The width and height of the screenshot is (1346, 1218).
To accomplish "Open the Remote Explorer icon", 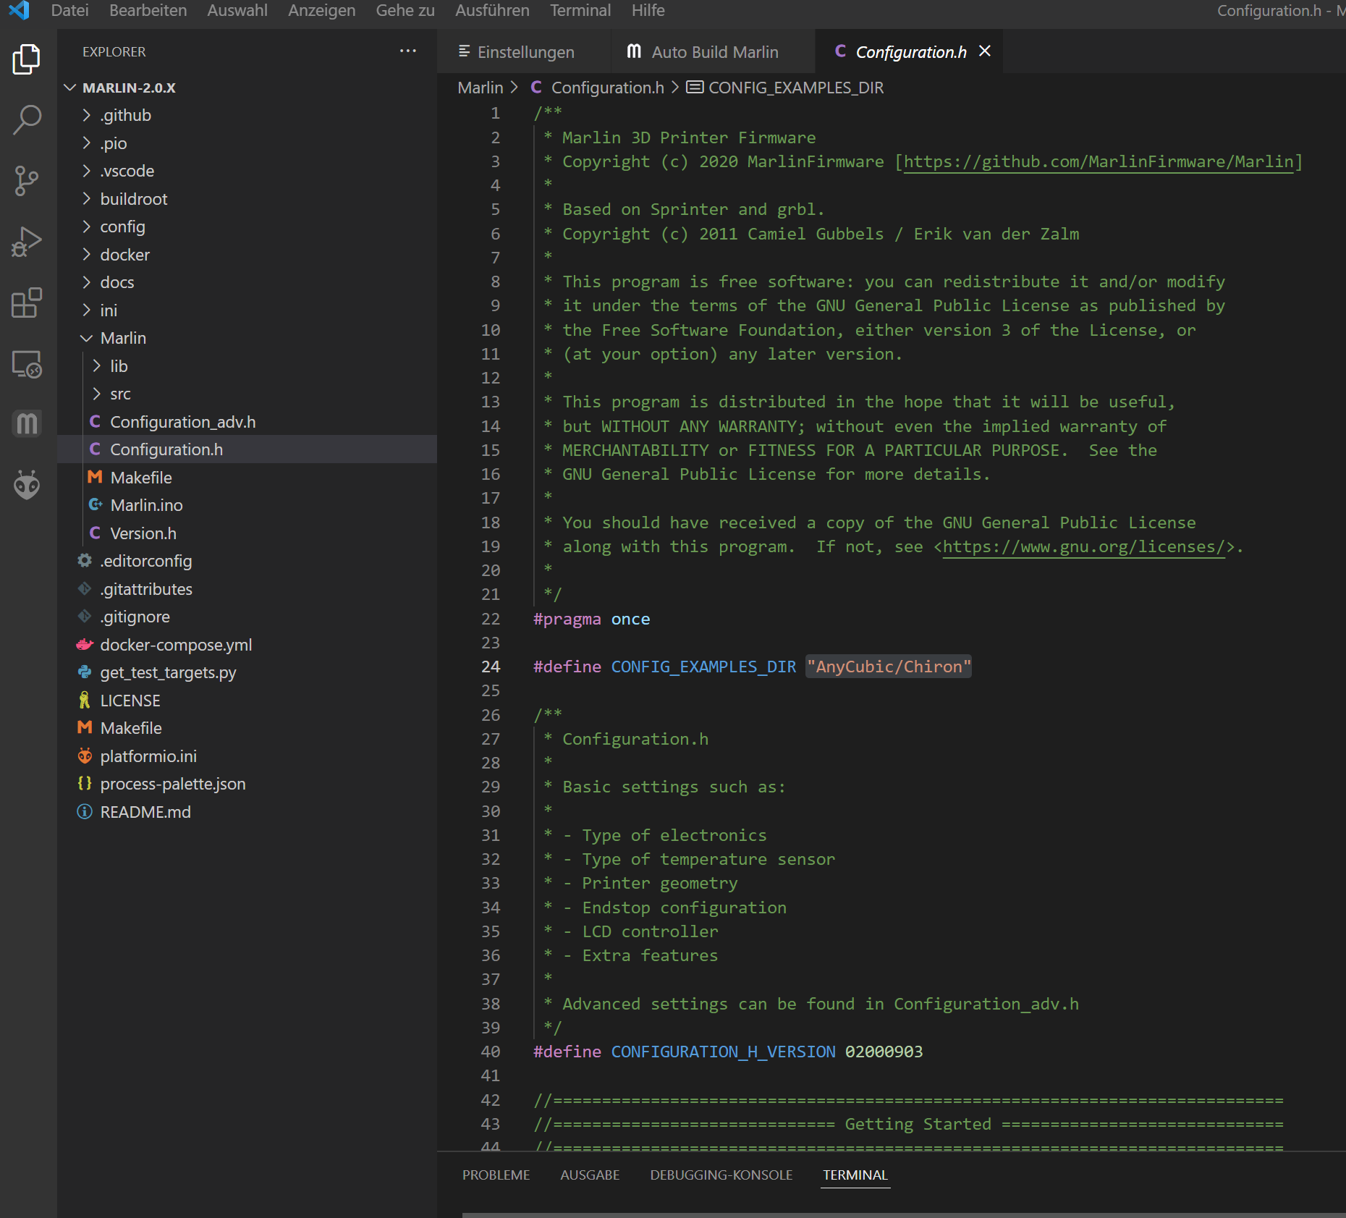I will (27, 364).
